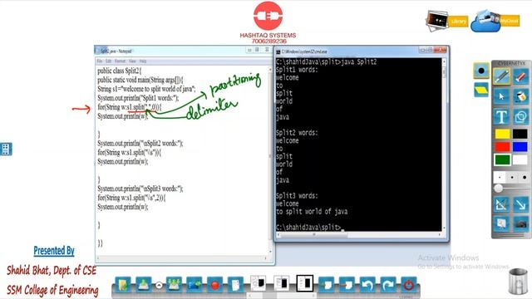Pick the black color swatch

click(520, 134)
